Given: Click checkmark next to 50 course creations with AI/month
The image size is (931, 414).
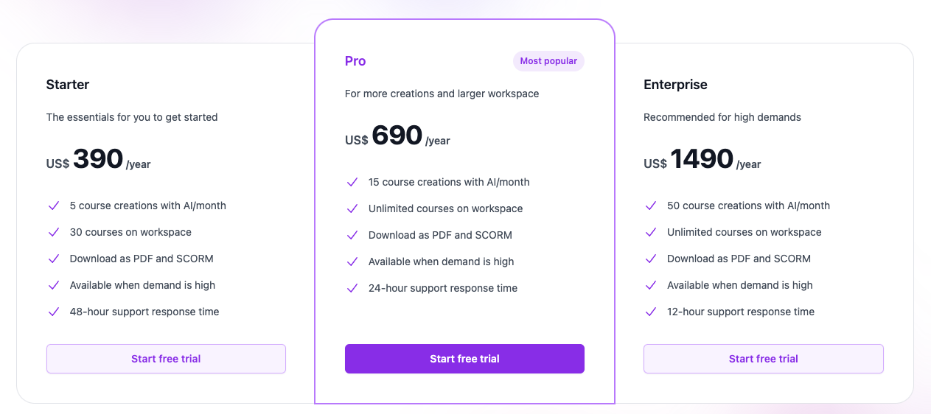Looking at the screenshot, I should [651, 206].
